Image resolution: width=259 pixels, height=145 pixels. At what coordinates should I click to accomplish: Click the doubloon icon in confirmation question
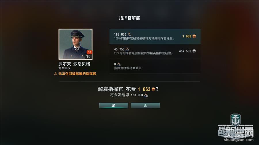pos(153,89)
